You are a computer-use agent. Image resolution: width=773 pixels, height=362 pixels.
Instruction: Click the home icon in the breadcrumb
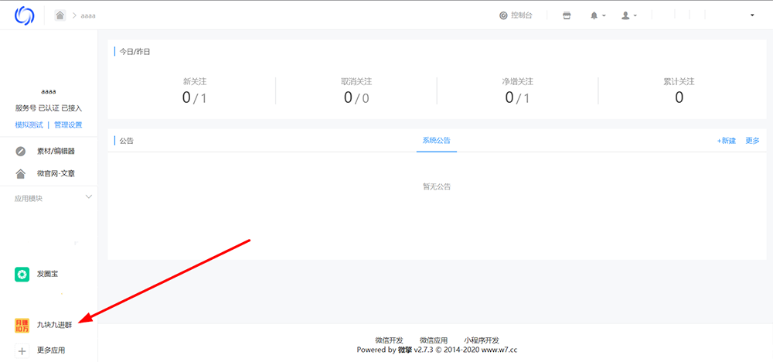(60, 15)
